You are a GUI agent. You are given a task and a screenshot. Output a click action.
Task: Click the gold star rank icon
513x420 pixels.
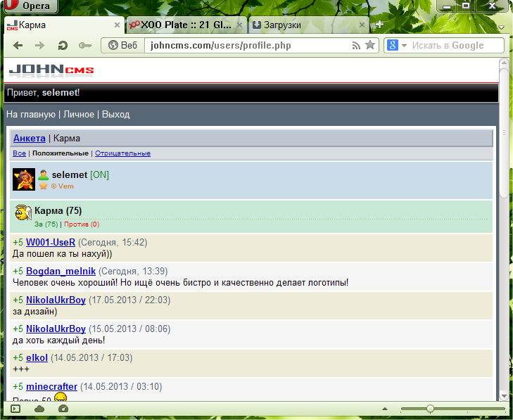pyautogui.click(x=43, y=186)
